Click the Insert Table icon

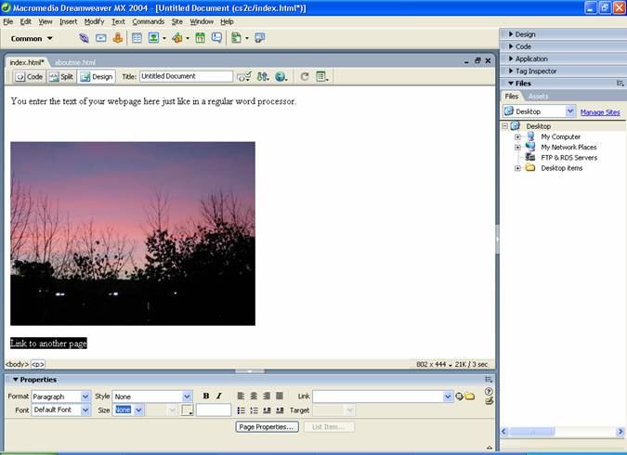coord(137,38)
